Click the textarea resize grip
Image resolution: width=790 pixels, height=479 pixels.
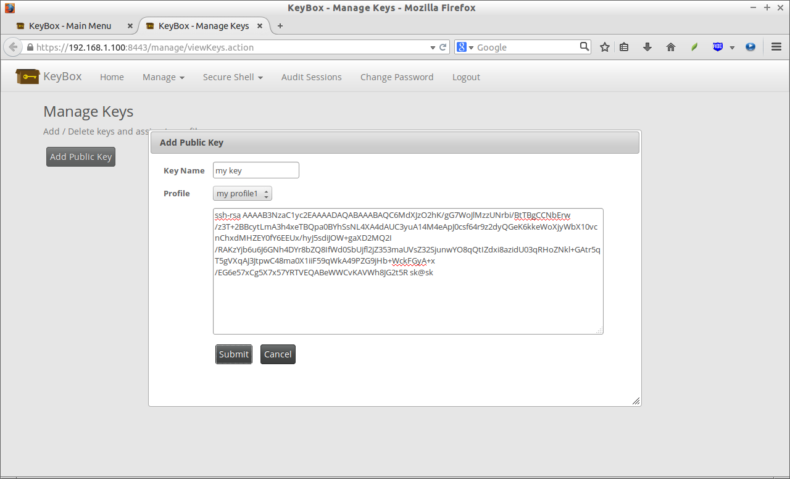599,330
